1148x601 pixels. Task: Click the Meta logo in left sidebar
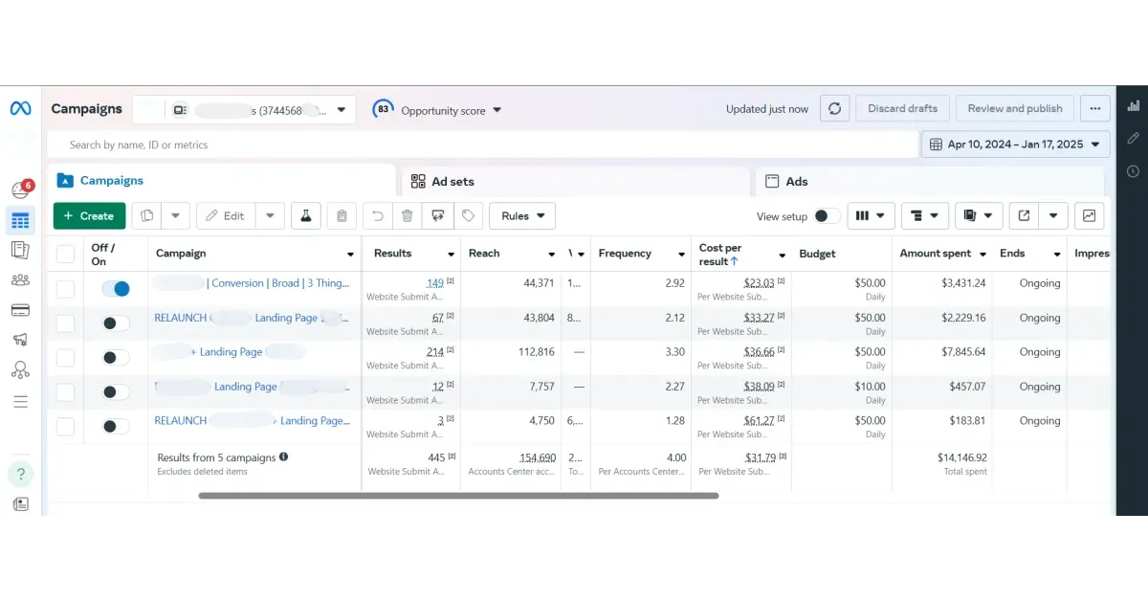point(20,109)
